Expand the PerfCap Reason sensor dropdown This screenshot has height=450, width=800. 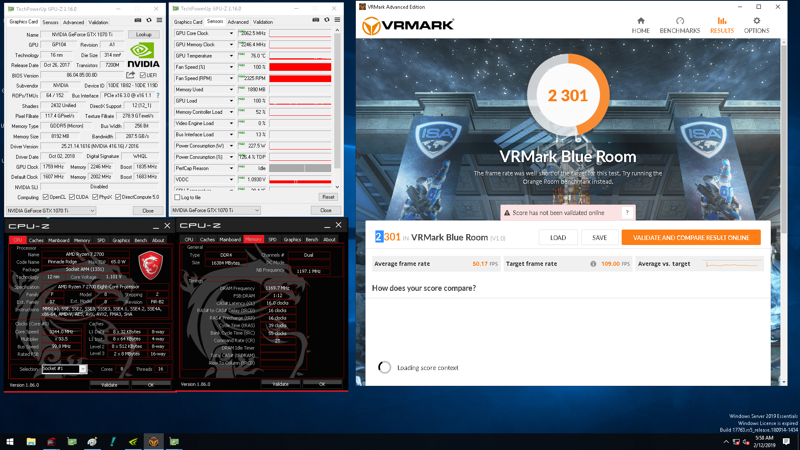231,168
